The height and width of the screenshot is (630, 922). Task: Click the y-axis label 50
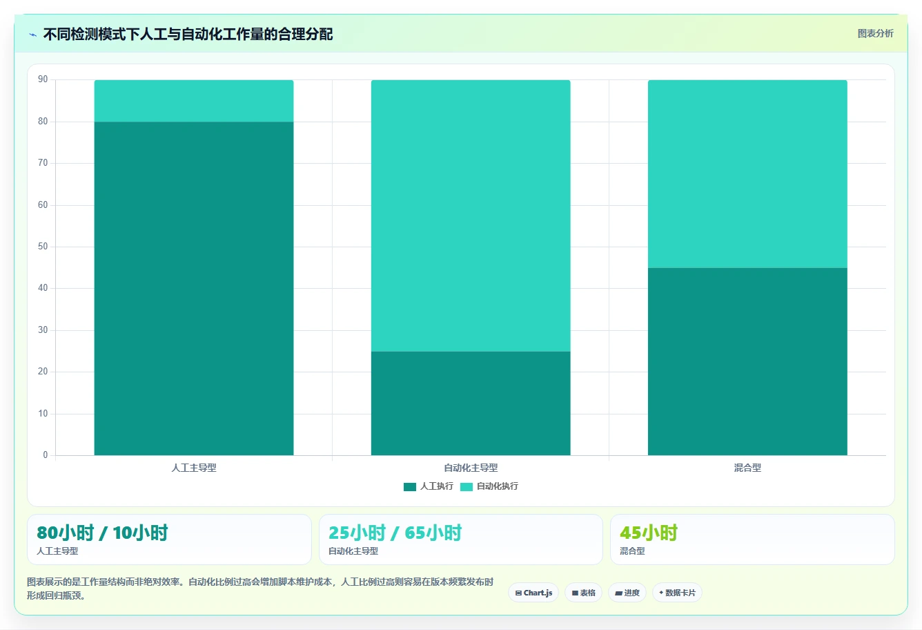(x=43, y=247)
